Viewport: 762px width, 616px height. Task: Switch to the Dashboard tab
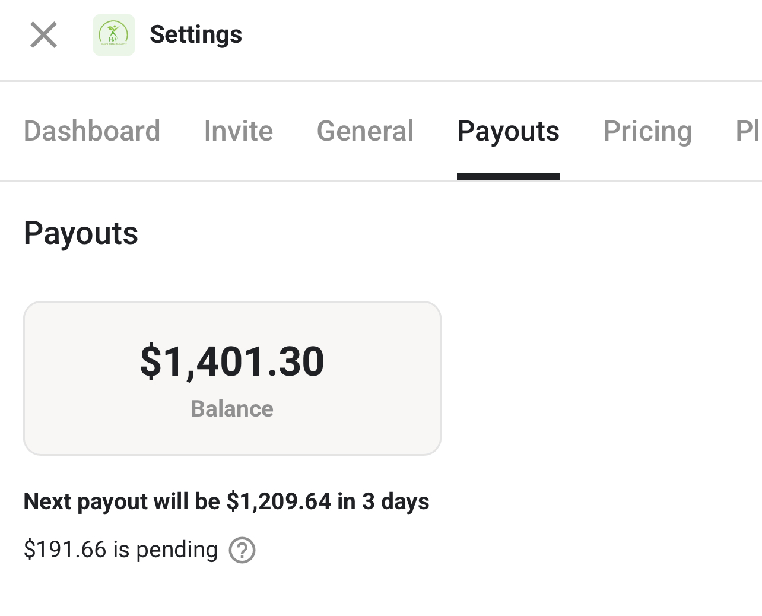tap(92, 131)
